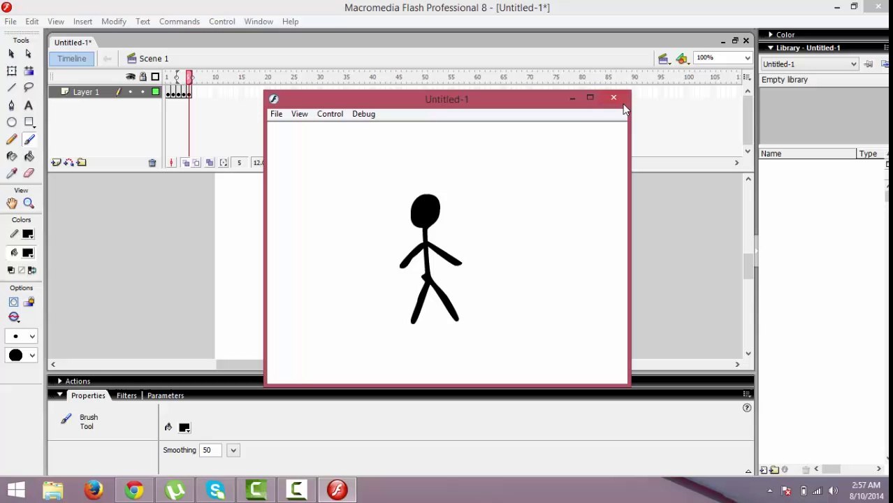The width and height of the screenshot is (893, 503).
Task: Open the Control menu in preview window
Action: tap(330, 114)
